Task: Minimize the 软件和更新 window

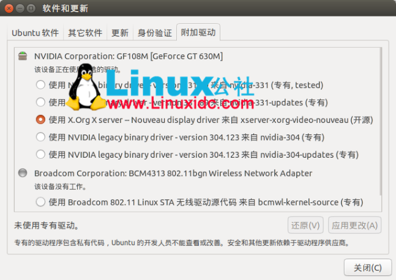Action: 20,9
